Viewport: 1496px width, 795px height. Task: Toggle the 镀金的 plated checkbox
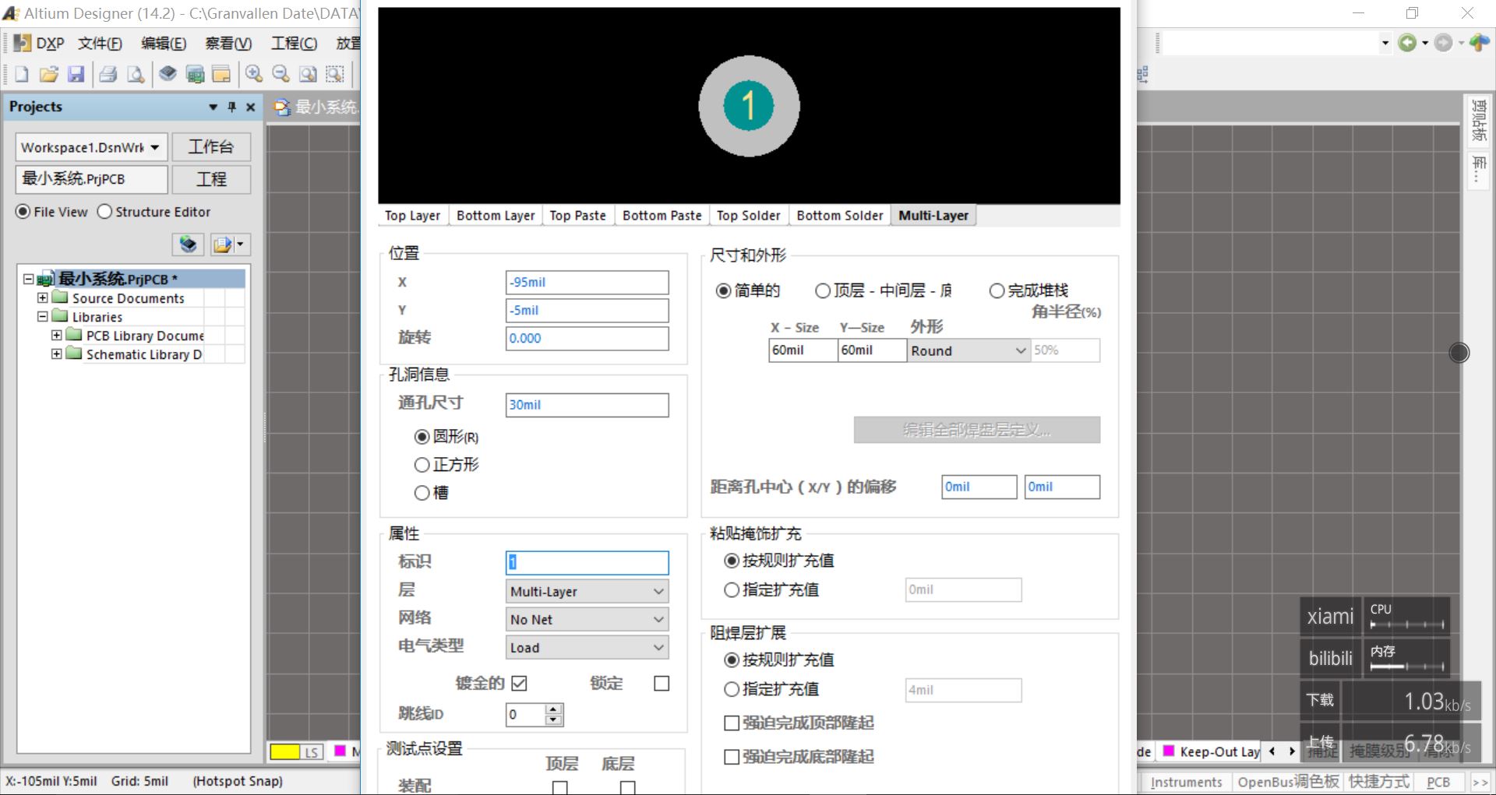pyautogui.click(x=520, y=684)
